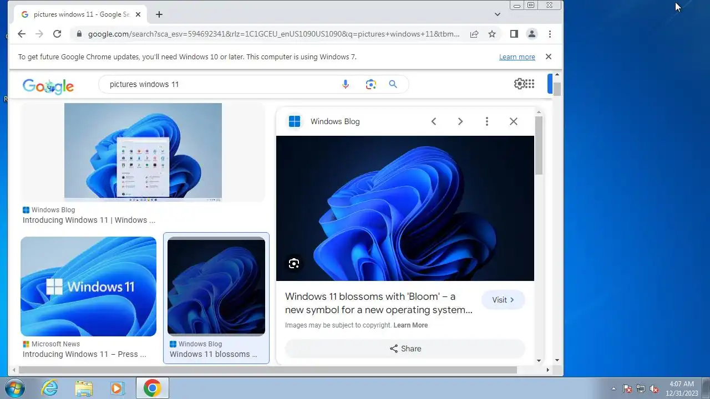Viewport: 710px width, 399px height.
Task: Show next image in preview panel
Action: tap(460, 121)
